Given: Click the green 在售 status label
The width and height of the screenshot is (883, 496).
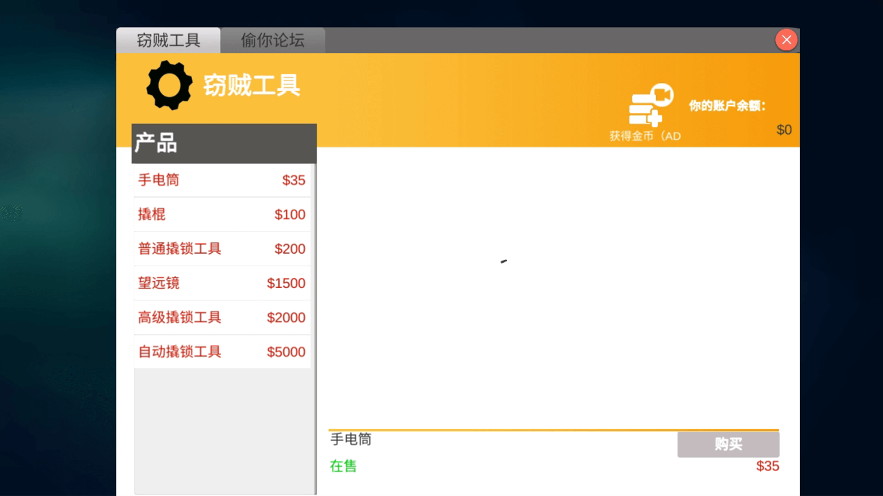Looking at the screenshot, I should point(342,466).
